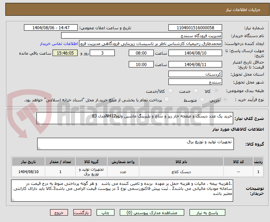The height and width of the screenshot is (222, 270).
Task: Click the دیسک کلاچ item name cell
Action: [181, 172]
